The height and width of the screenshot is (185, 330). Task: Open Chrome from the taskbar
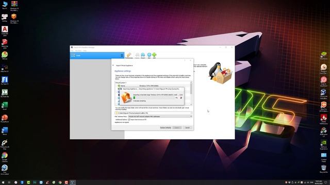pos(60,182)
